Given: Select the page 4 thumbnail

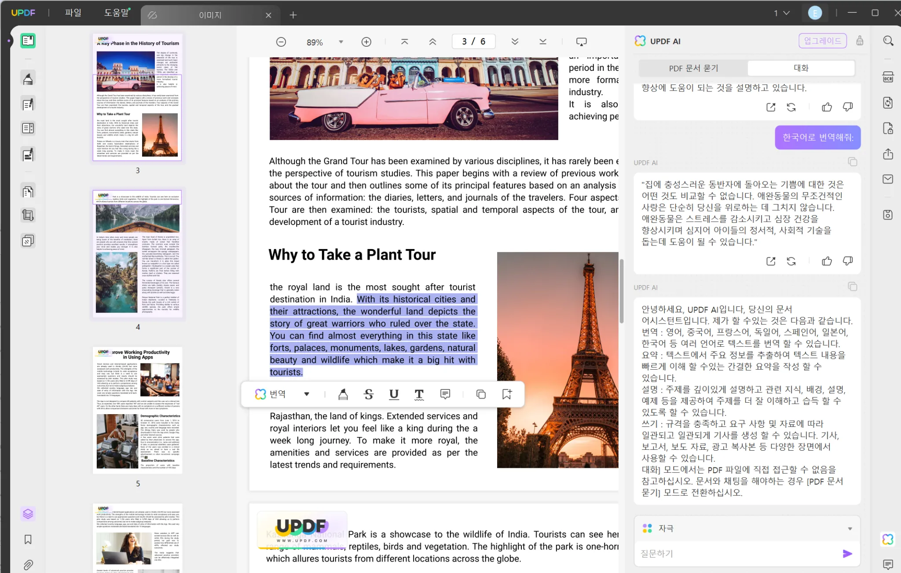Looking at the screenshot, I should (138, 254).
